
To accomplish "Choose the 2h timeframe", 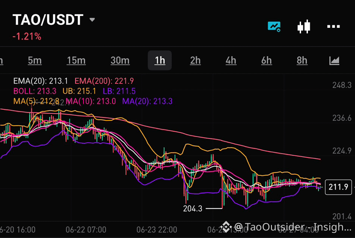I will pyautogui.click(x=195, y=60).
